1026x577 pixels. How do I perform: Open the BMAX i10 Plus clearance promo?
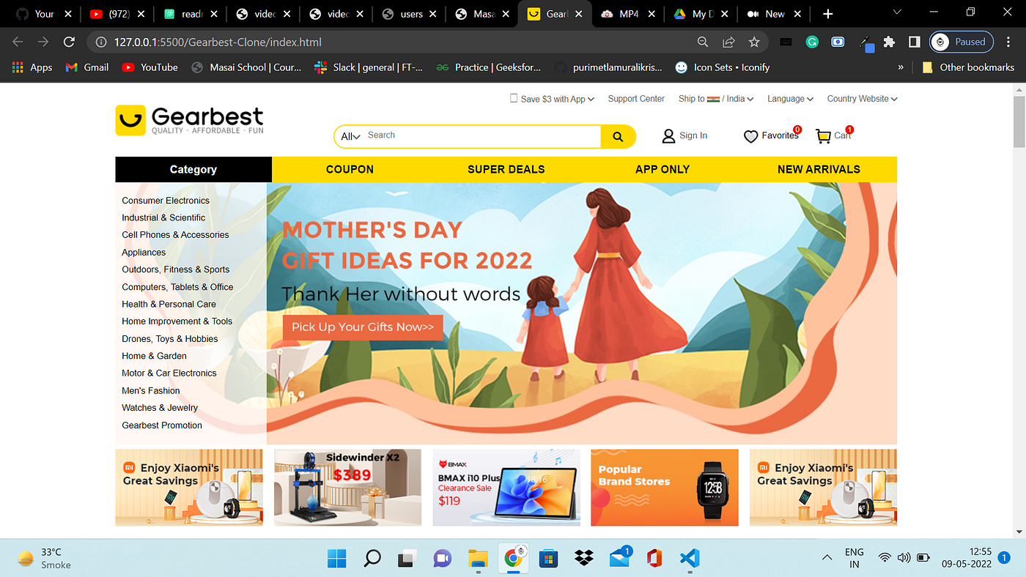[x=506, y=488]
